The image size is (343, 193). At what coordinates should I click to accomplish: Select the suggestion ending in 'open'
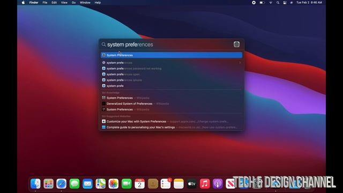[x=171, y=75]
